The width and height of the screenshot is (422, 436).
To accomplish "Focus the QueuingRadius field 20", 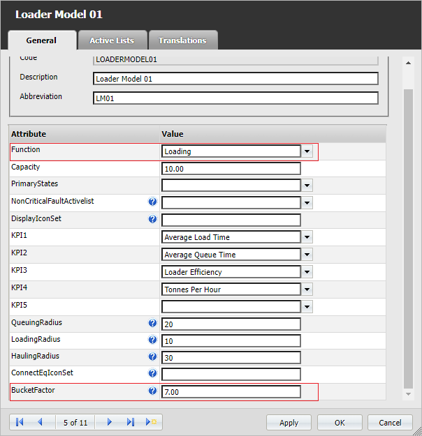I will pyautogui.click(x=231, y=324).
